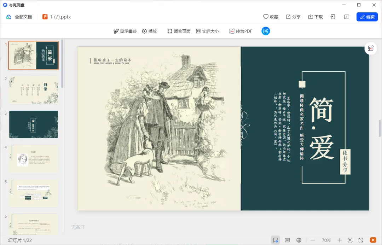Click the save-to-device icon next to 下载
The height and width of the screenshot is (245, 382).
tap(333, 17)
